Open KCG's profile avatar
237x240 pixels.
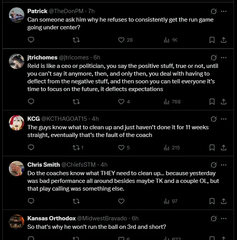point(17,122)
